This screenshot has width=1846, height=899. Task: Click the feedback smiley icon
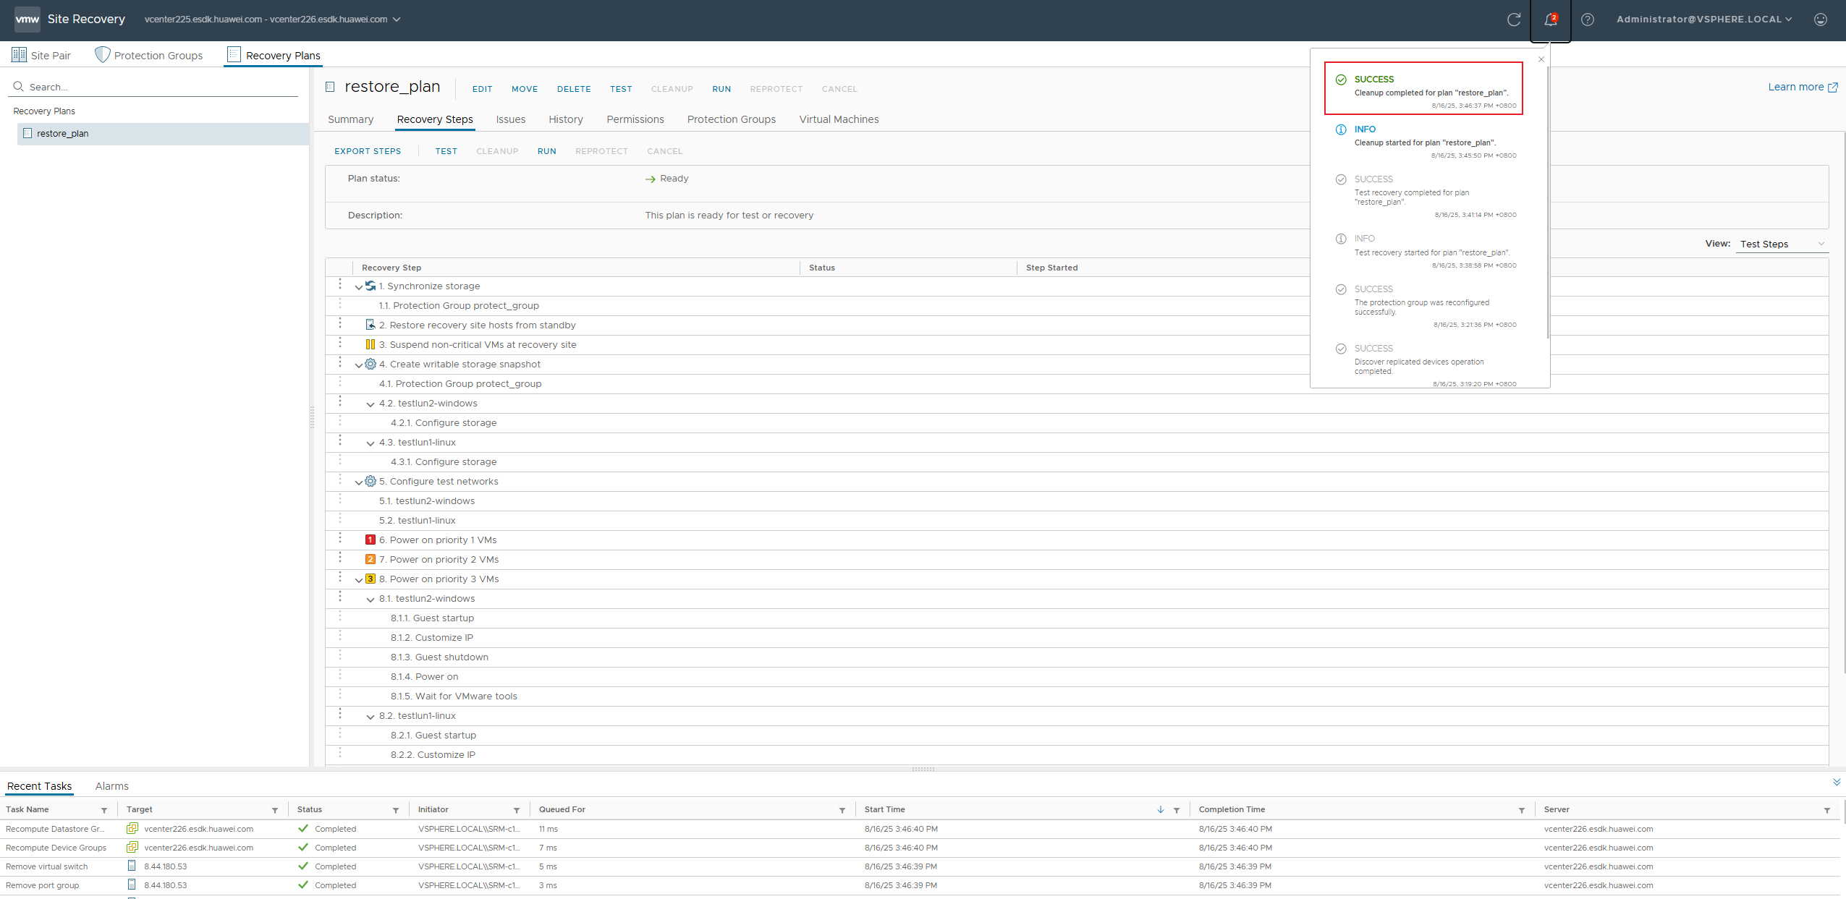[x=1820, y=20]
